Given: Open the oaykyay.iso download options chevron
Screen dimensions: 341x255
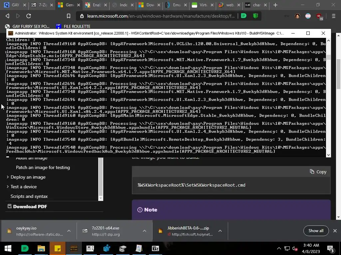Looking at the screenshot, I should [x=69, y=231].
